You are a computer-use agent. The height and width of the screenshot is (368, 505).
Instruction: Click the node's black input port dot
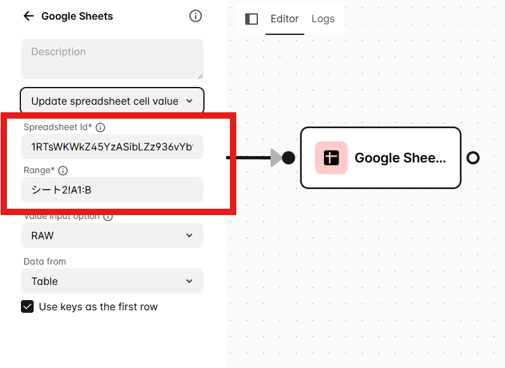coord(288,158)
